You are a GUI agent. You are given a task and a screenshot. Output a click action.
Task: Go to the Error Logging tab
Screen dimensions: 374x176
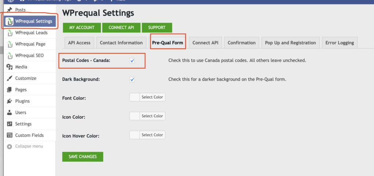[x=340, y=43]
